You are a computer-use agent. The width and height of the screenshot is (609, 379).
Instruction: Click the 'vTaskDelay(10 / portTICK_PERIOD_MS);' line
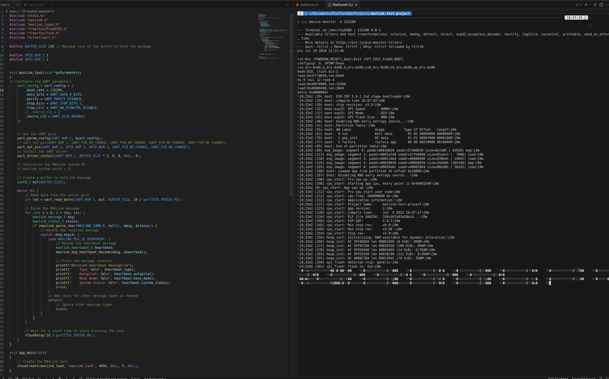[60, 335]
